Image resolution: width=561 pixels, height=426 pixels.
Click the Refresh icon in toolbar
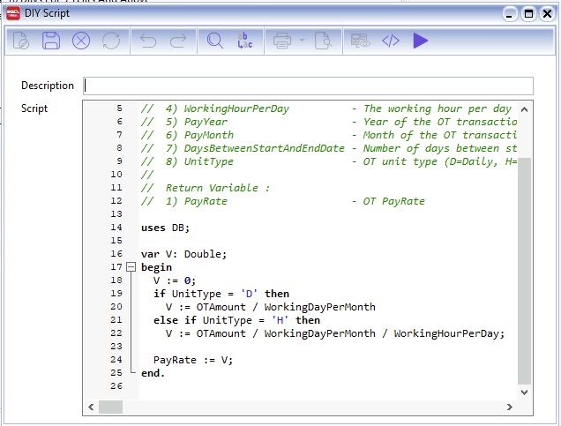pyautogui.click(x=110, y=41)
